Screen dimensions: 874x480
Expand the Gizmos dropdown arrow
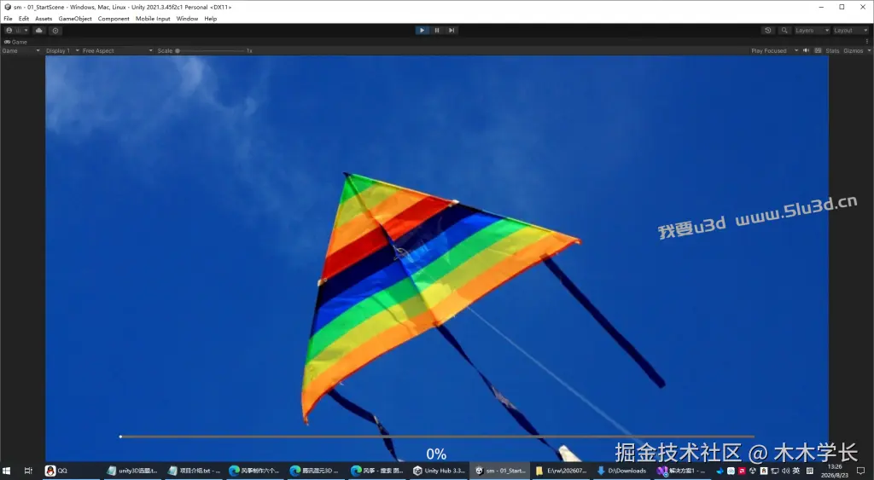pos(869,50)
